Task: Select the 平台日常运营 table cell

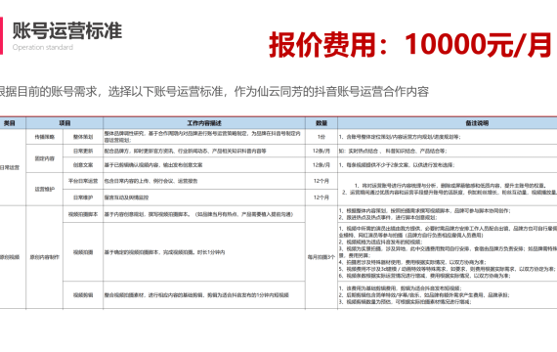Action: click(83, 181)
